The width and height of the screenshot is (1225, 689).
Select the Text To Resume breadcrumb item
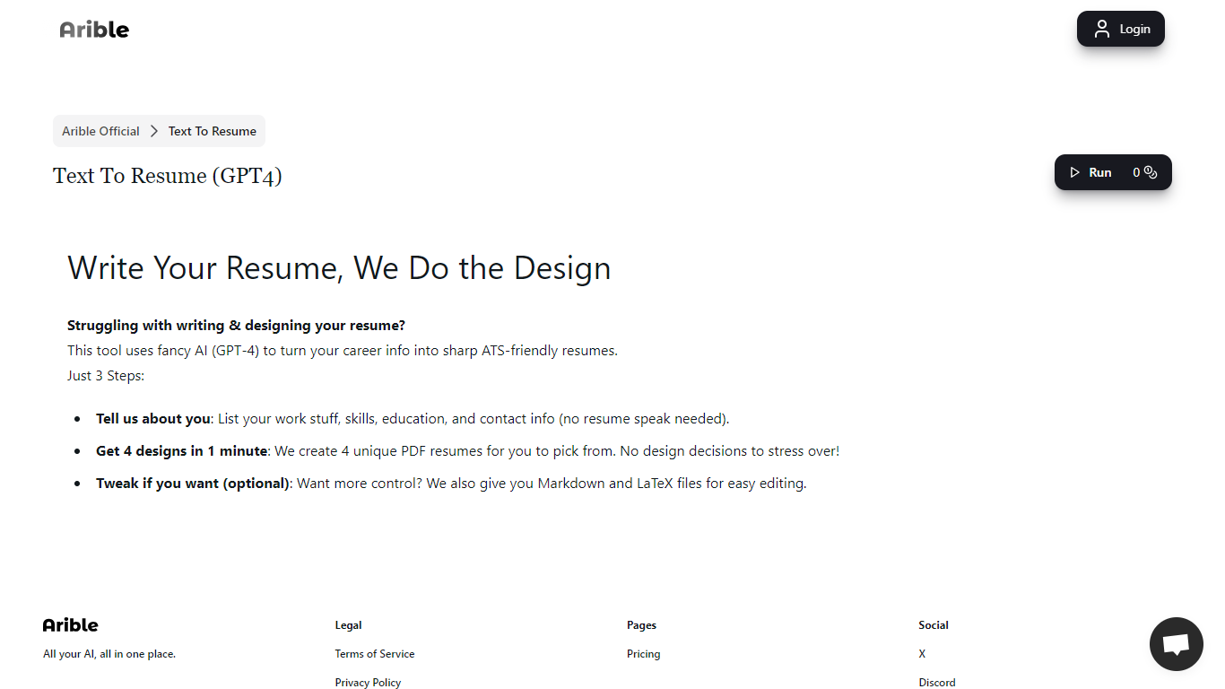point(213,131)
